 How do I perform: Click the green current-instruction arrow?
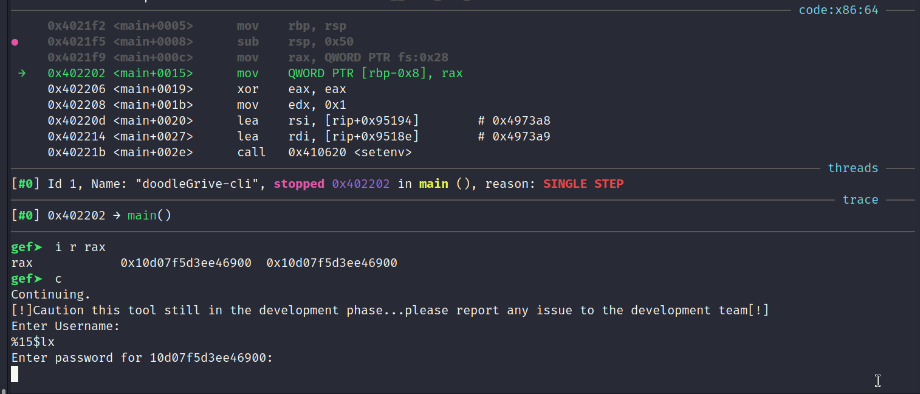click(x=22, y=74)
